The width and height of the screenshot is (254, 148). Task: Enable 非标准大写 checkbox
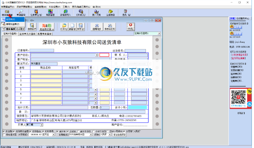click(x=4, y=135)
